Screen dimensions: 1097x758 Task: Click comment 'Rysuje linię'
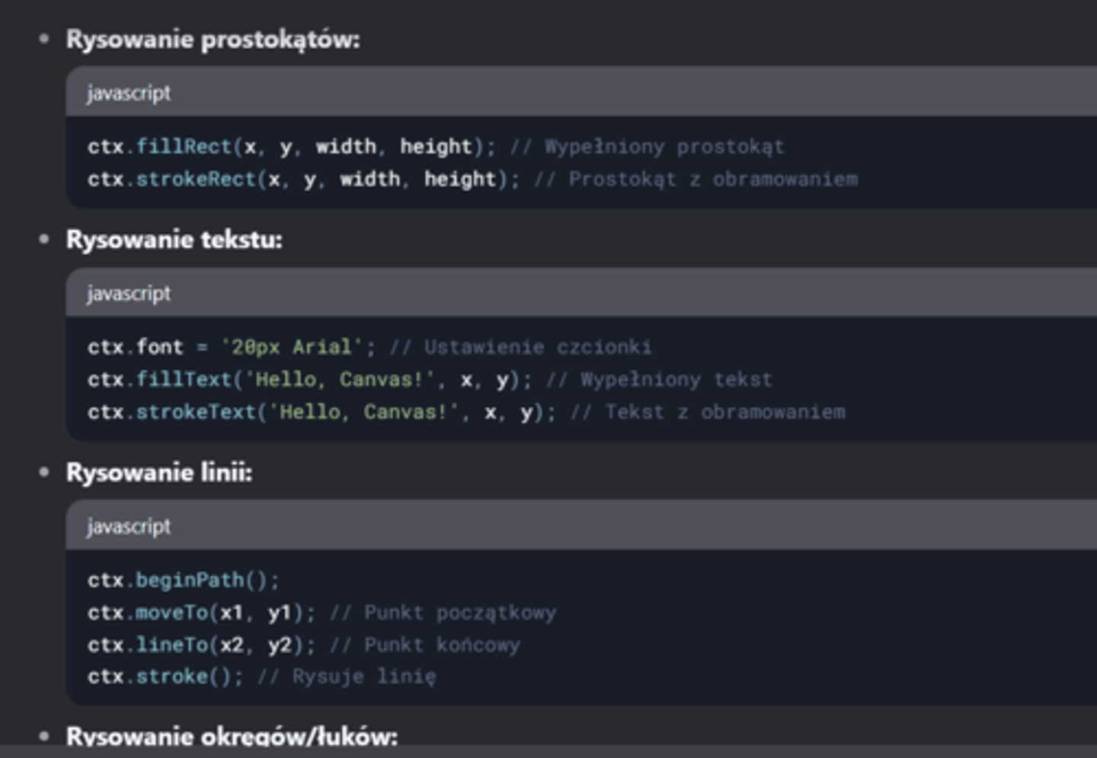tap(347, 676)
